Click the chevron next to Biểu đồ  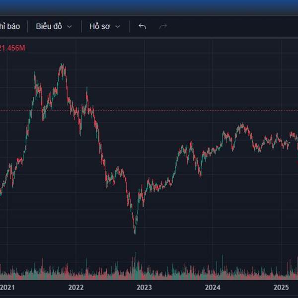tap(70, 26)
